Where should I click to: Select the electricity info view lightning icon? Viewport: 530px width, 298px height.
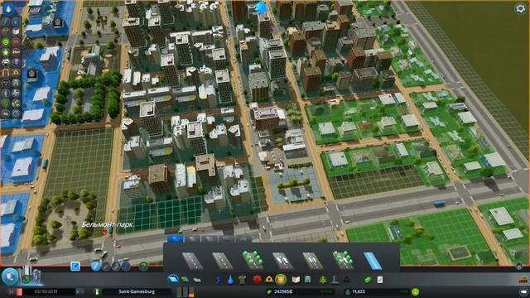[x=6, y=22]
